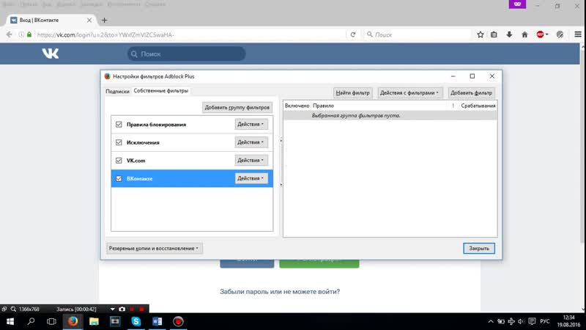Click the Добавить группу фильтров button
This screenshot has width=586, height=330.
tap(238, 108)
